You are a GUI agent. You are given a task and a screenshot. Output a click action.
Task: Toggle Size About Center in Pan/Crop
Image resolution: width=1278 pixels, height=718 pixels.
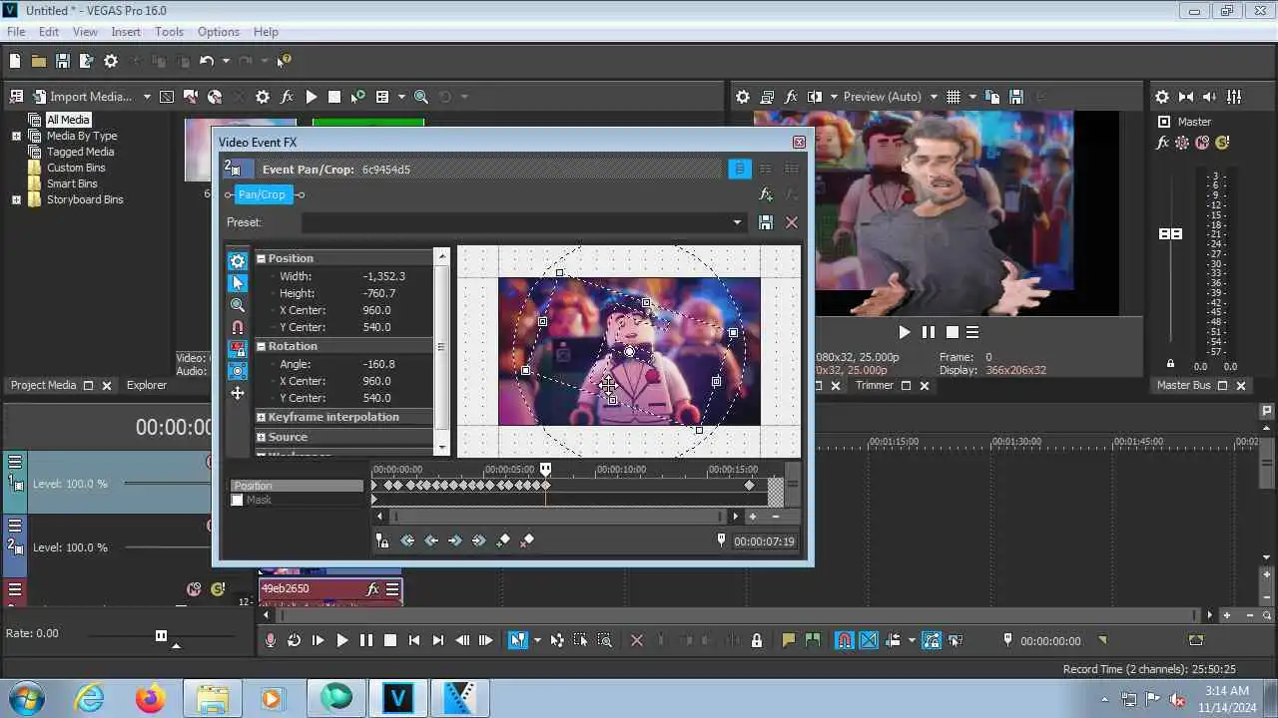click(x=238, y=371)
